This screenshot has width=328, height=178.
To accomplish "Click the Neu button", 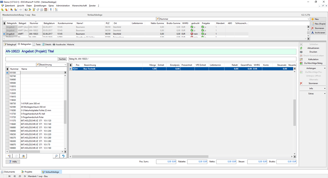I will click(x=318, y=19).
